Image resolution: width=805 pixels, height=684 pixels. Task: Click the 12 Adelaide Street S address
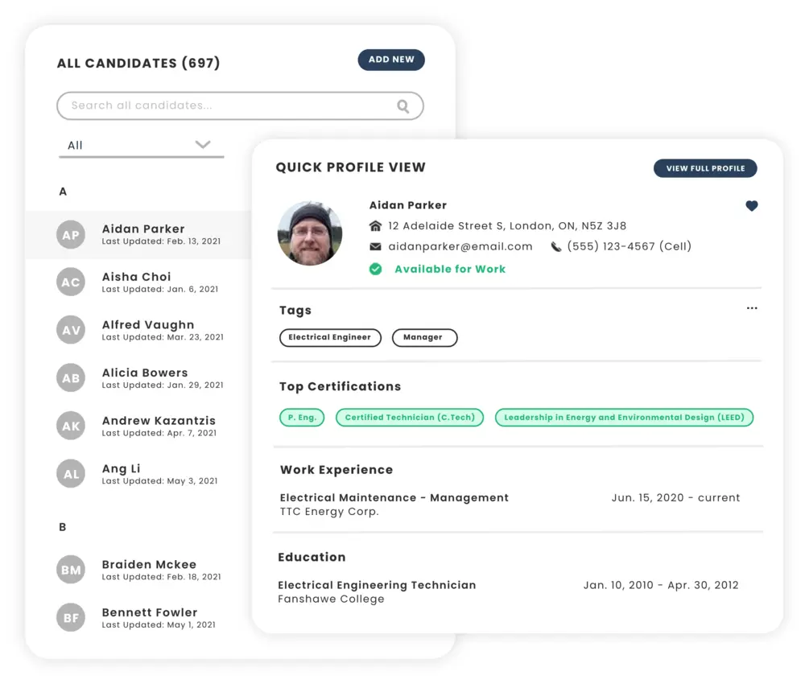tap(507, 226)
